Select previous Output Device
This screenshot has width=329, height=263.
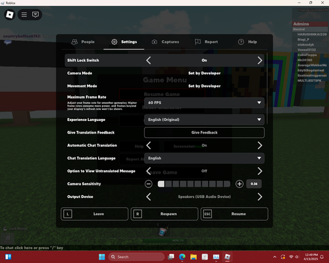point(149,197)
